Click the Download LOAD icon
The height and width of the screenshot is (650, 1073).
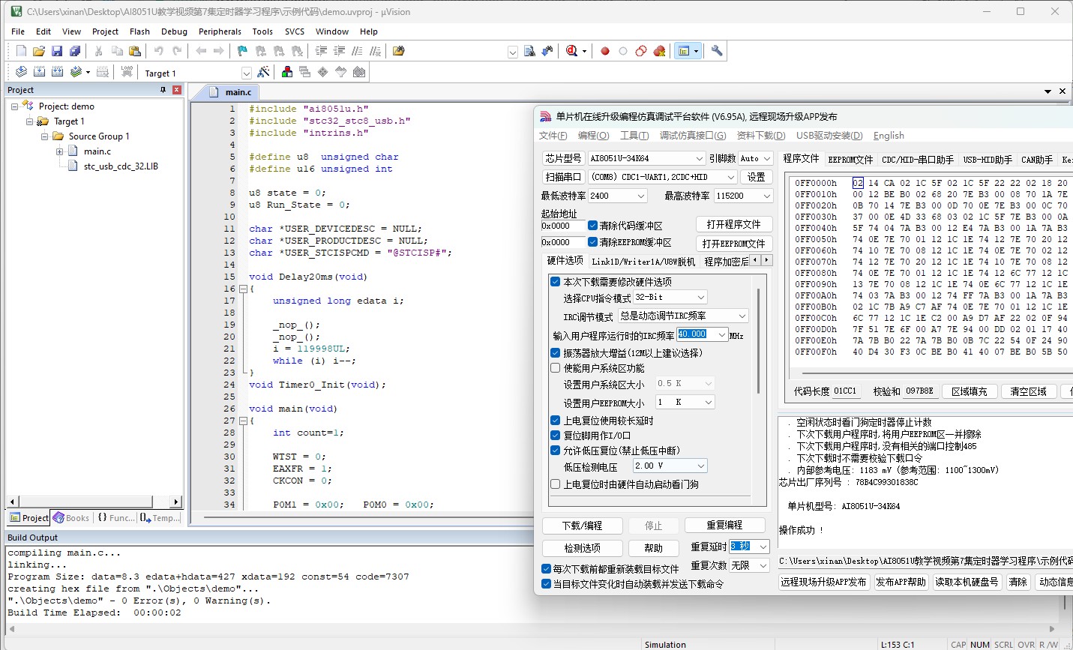click(127, 72)
